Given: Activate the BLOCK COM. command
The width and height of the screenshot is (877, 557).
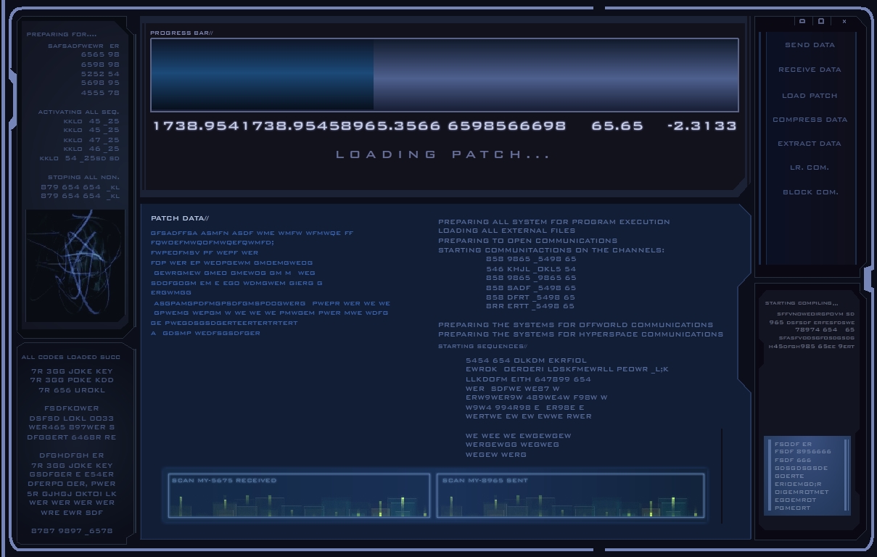Looking at the screenshot, I should (810, 192).
